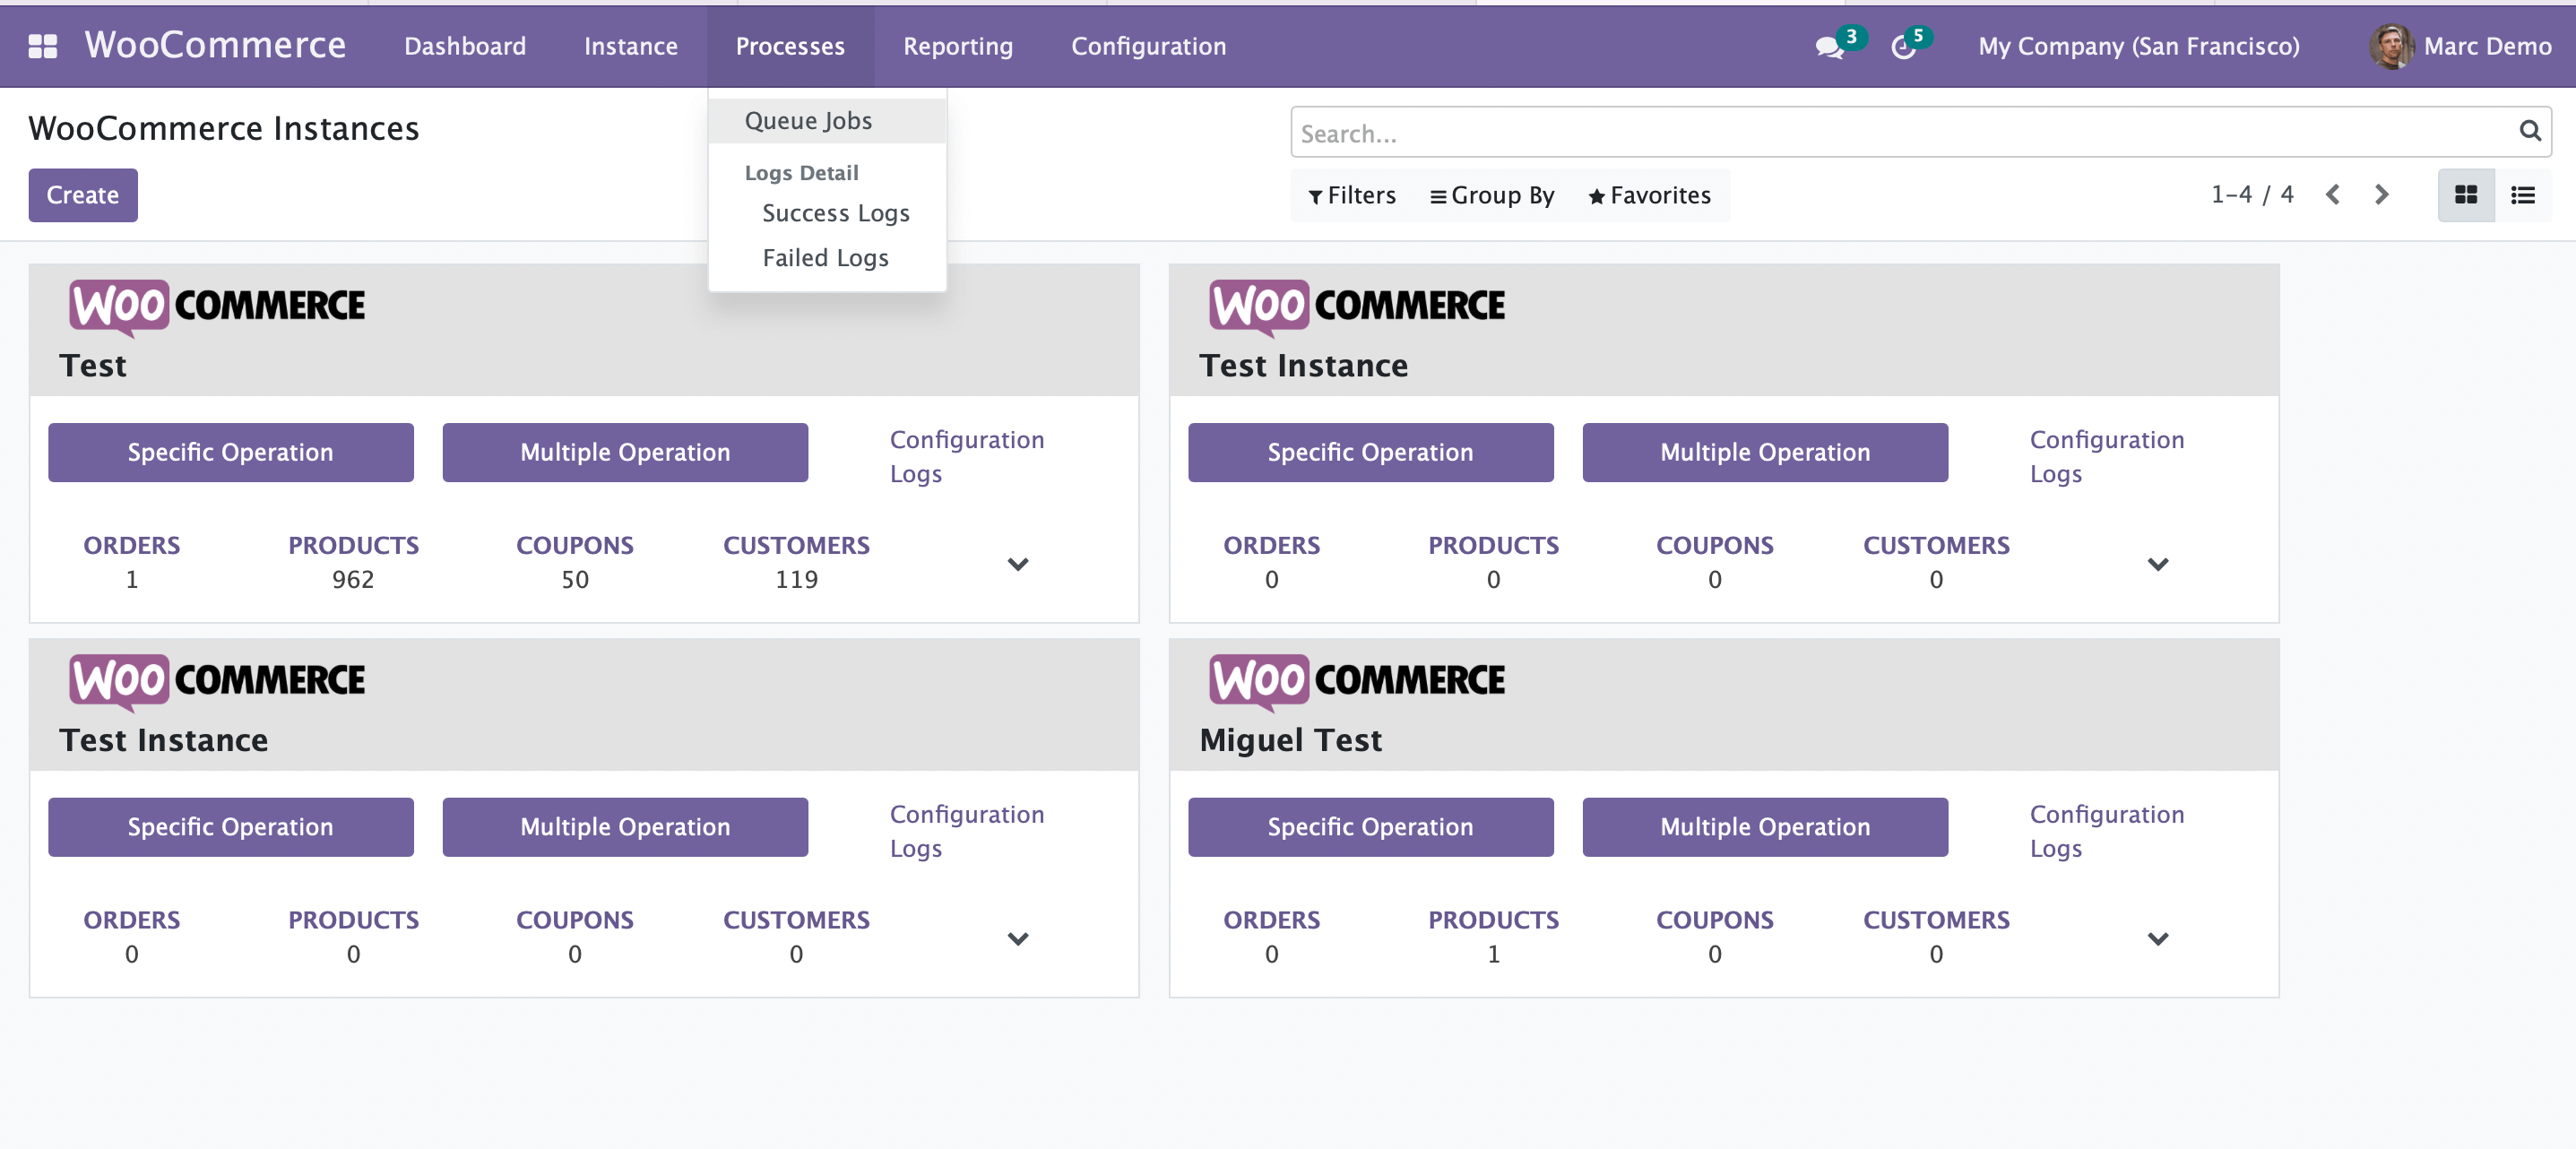This screenshot has height=1149, width=2576.
Task: Open the Reporting menu
Action: 957,46
